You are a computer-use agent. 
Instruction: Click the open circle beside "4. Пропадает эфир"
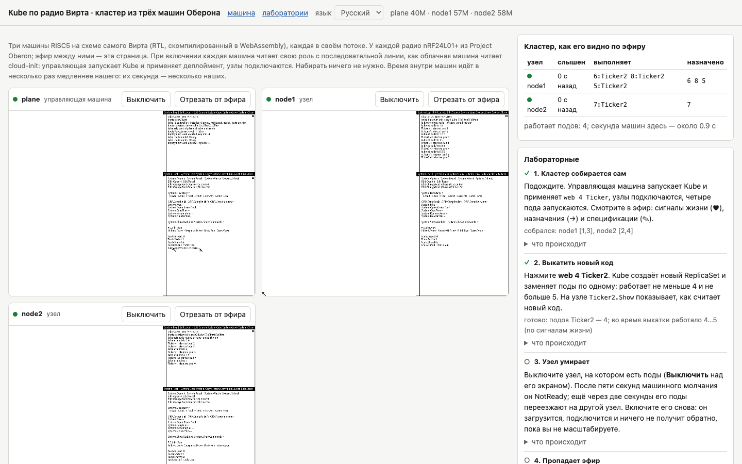[x=527, y=460]
